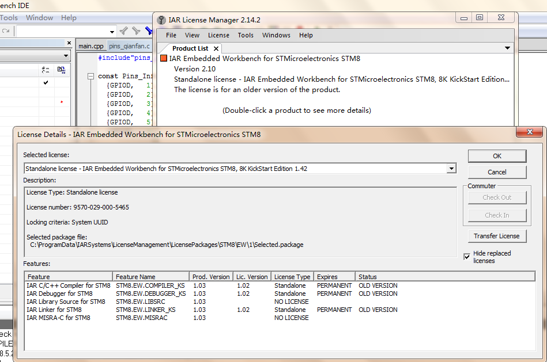Toggle Hide replaced licenses checkbox

pyautogui.click(x=467, y=257)
